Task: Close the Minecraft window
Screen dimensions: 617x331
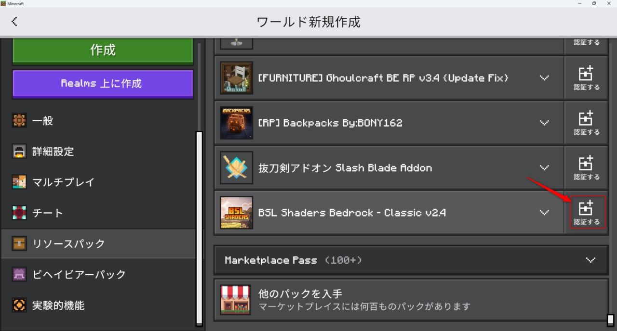Action: point(610,3)
